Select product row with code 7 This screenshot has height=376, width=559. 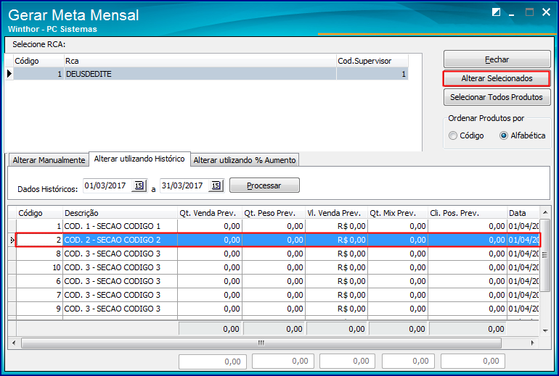coord(278,295)
